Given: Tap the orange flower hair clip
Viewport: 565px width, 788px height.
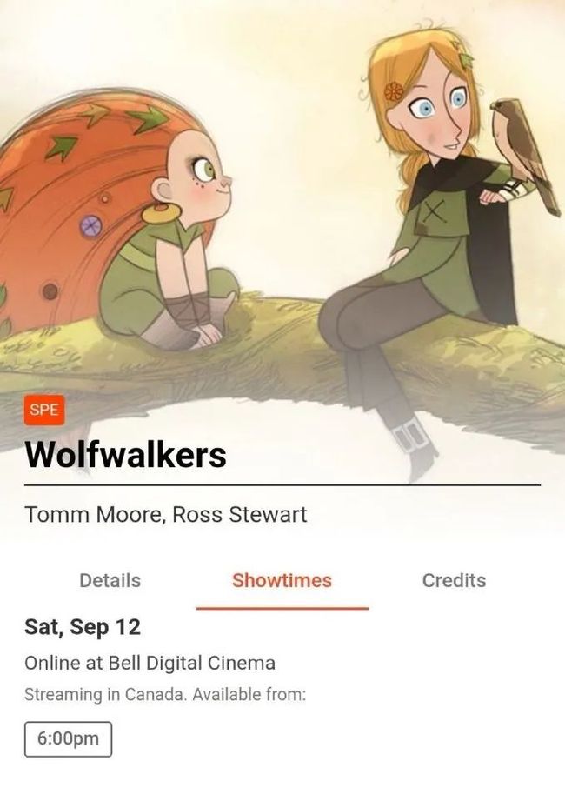Looking at the screenshot, I should [394, 91].
